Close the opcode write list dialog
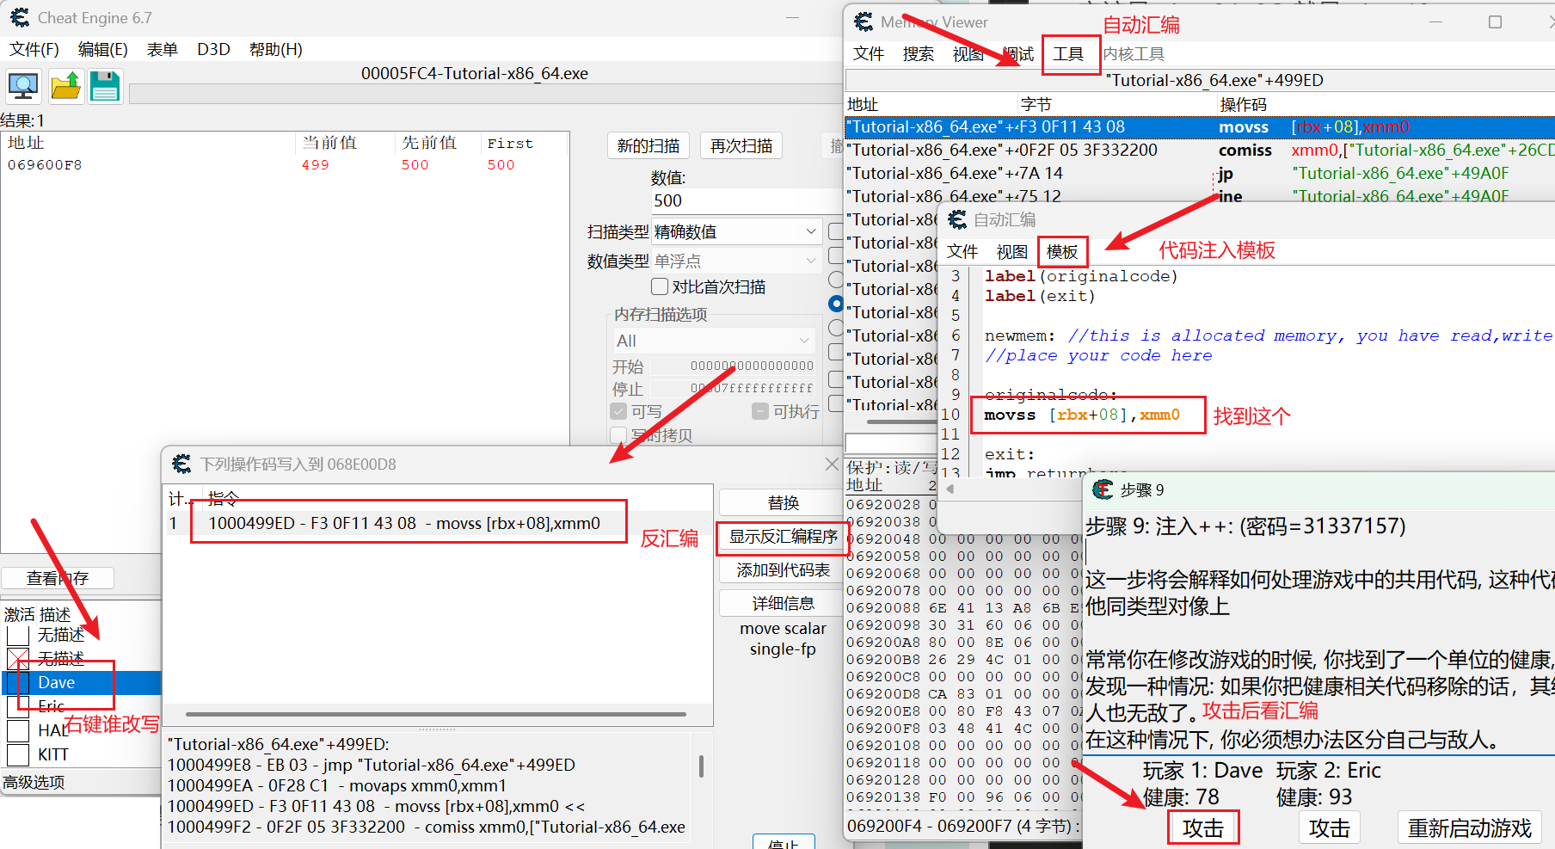 click(831, 464)
